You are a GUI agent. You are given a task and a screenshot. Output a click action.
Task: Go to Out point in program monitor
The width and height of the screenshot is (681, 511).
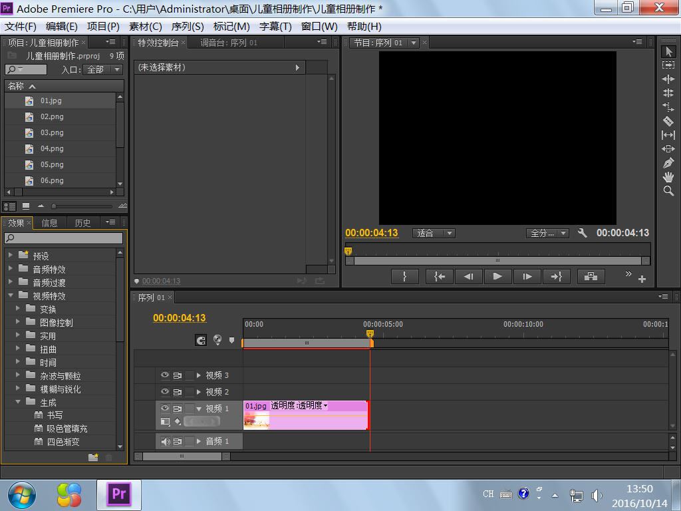(x=557, y=276)
